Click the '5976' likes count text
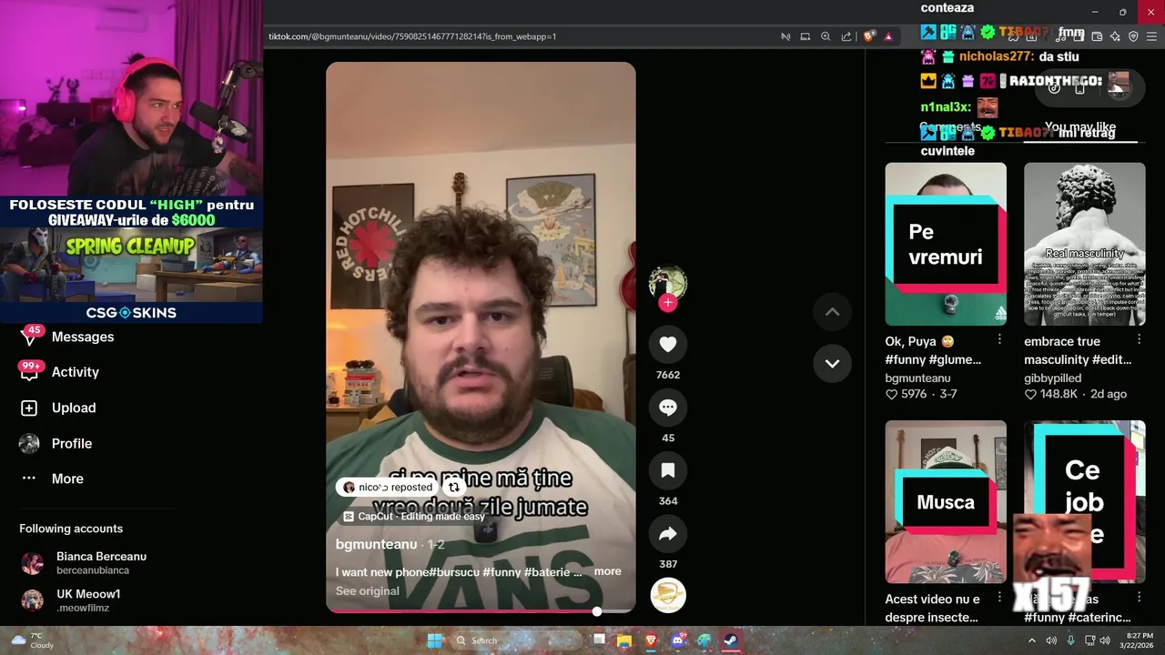The width and height of the screenshot is (1165, 655). coord(913,394)
